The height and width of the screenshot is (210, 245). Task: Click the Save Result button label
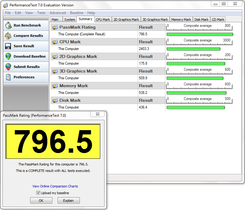pos(24,46)
